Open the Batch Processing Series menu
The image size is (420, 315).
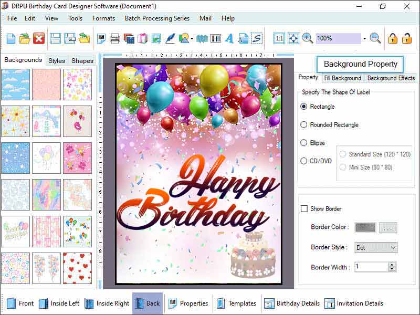coord(157,18)
